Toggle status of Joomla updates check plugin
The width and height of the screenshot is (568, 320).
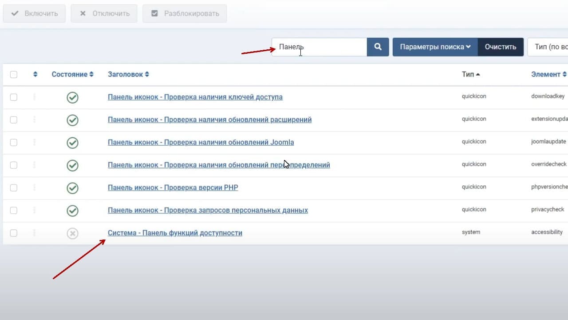tap(72, 143)
